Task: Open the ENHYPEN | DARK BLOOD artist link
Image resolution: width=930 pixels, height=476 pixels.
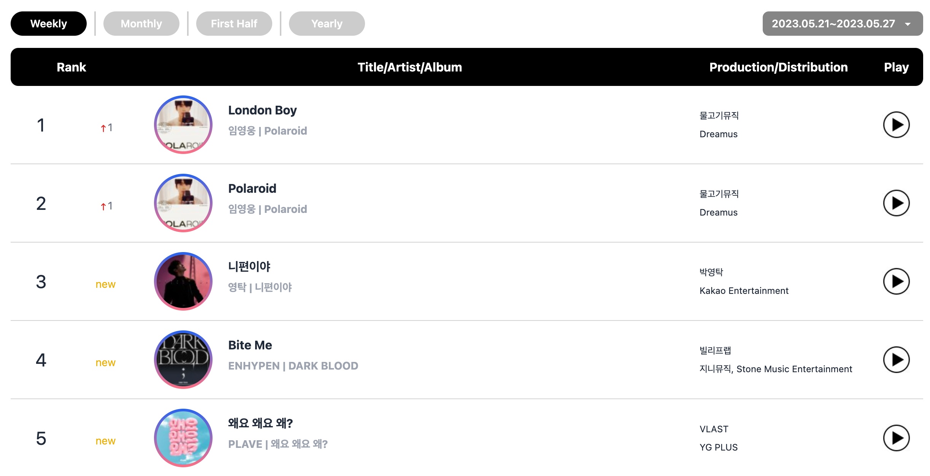Action: point(293,366)
